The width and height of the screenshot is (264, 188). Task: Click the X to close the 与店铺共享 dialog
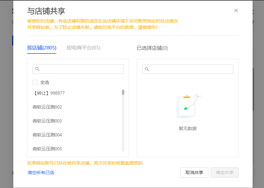(x=236, y=10)
